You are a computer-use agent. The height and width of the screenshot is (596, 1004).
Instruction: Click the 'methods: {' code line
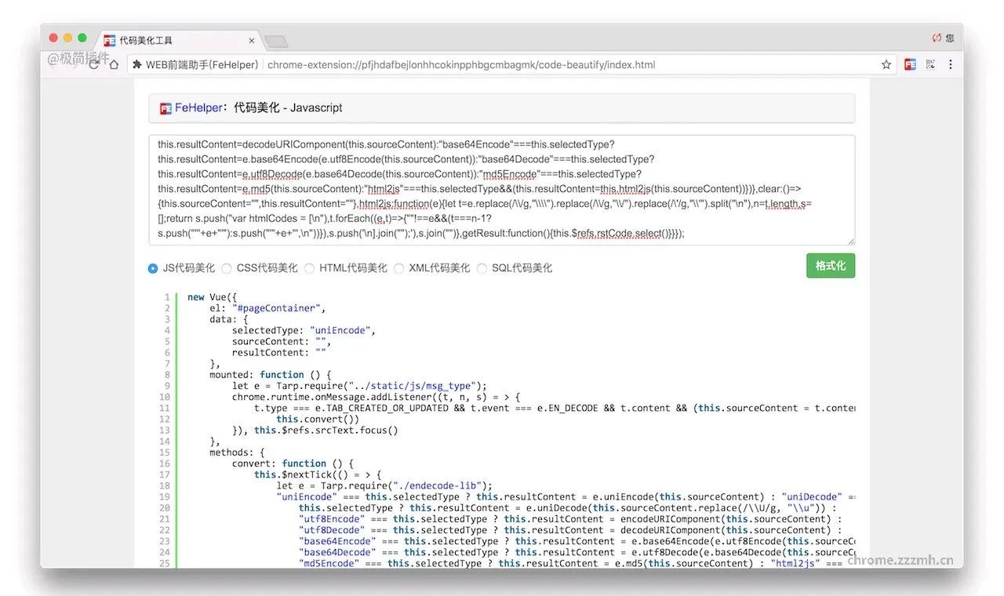click(x=237, y=452)
